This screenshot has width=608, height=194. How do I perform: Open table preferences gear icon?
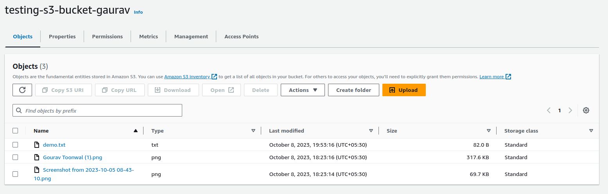[586, 110]
